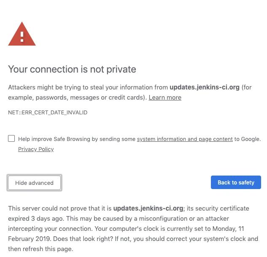Open the Privacy Policy link
267x257 pixels.
[36, 149]
